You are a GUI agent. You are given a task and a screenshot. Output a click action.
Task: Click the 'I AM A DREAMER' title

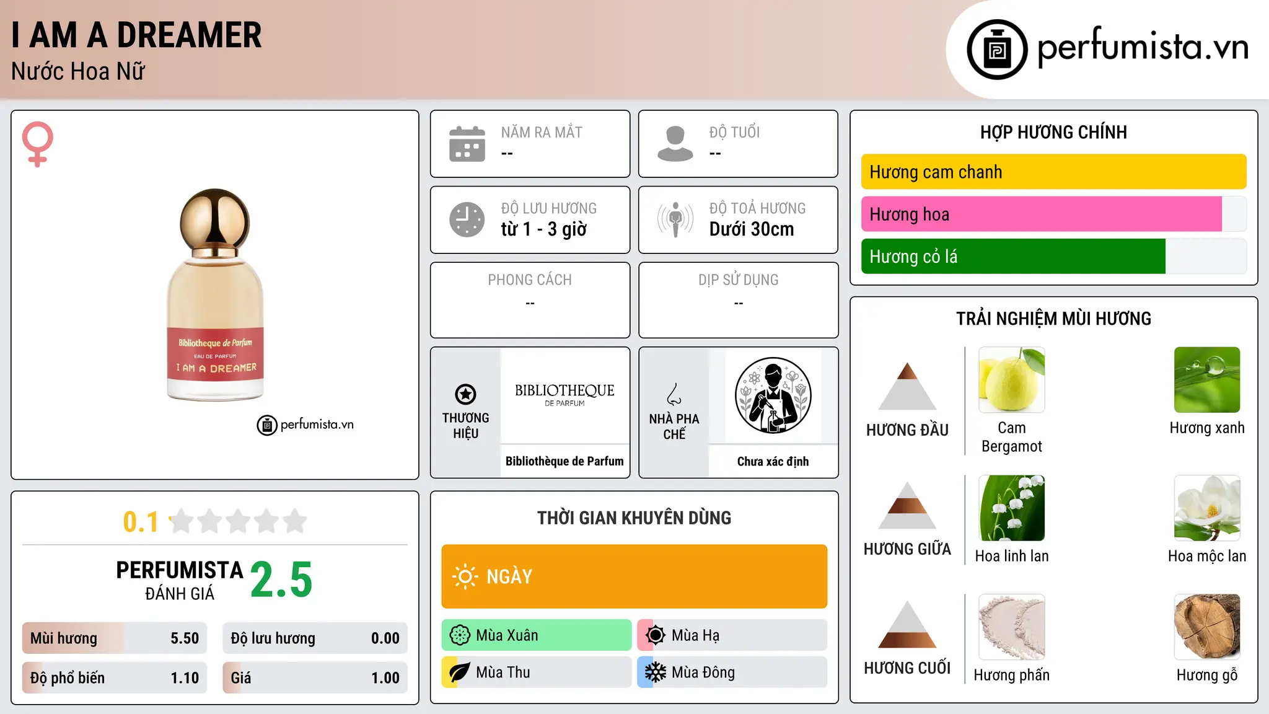(136, 35)
